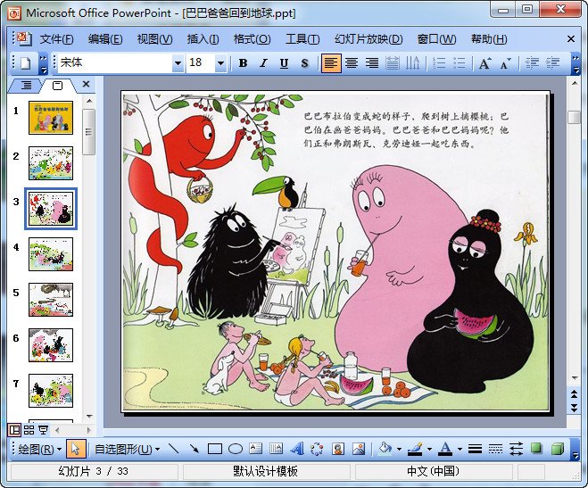The width and height of the screenshot is (588, 488).
Task: Switch to the Outline tab
Action: (26, 85)
